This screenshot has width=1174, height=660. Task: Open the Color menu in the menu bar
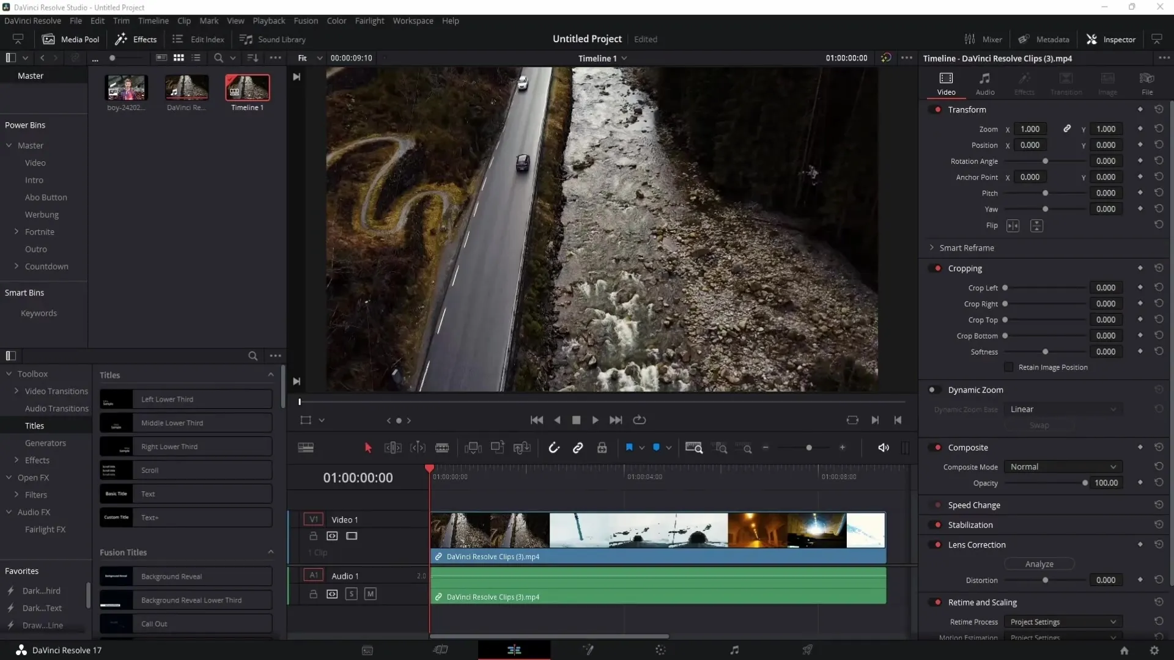click(x=337, y=20)
